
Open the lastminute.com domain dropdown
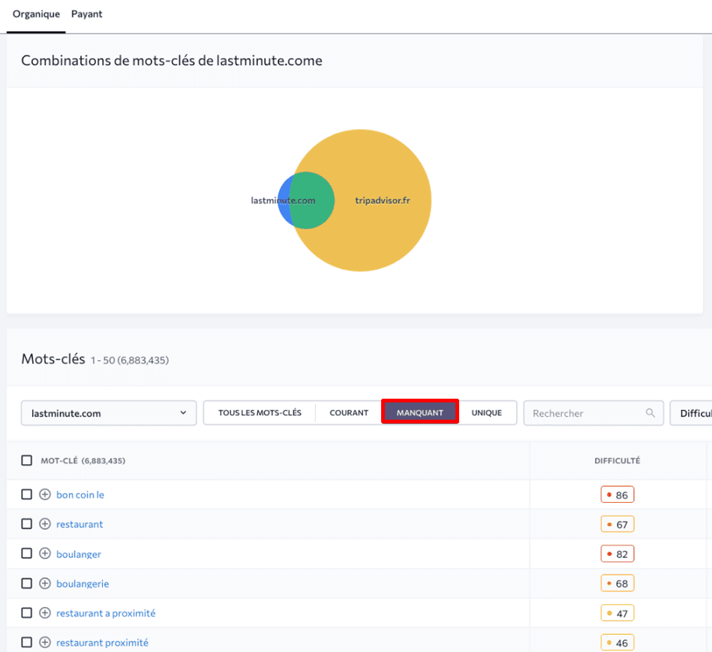109,413
